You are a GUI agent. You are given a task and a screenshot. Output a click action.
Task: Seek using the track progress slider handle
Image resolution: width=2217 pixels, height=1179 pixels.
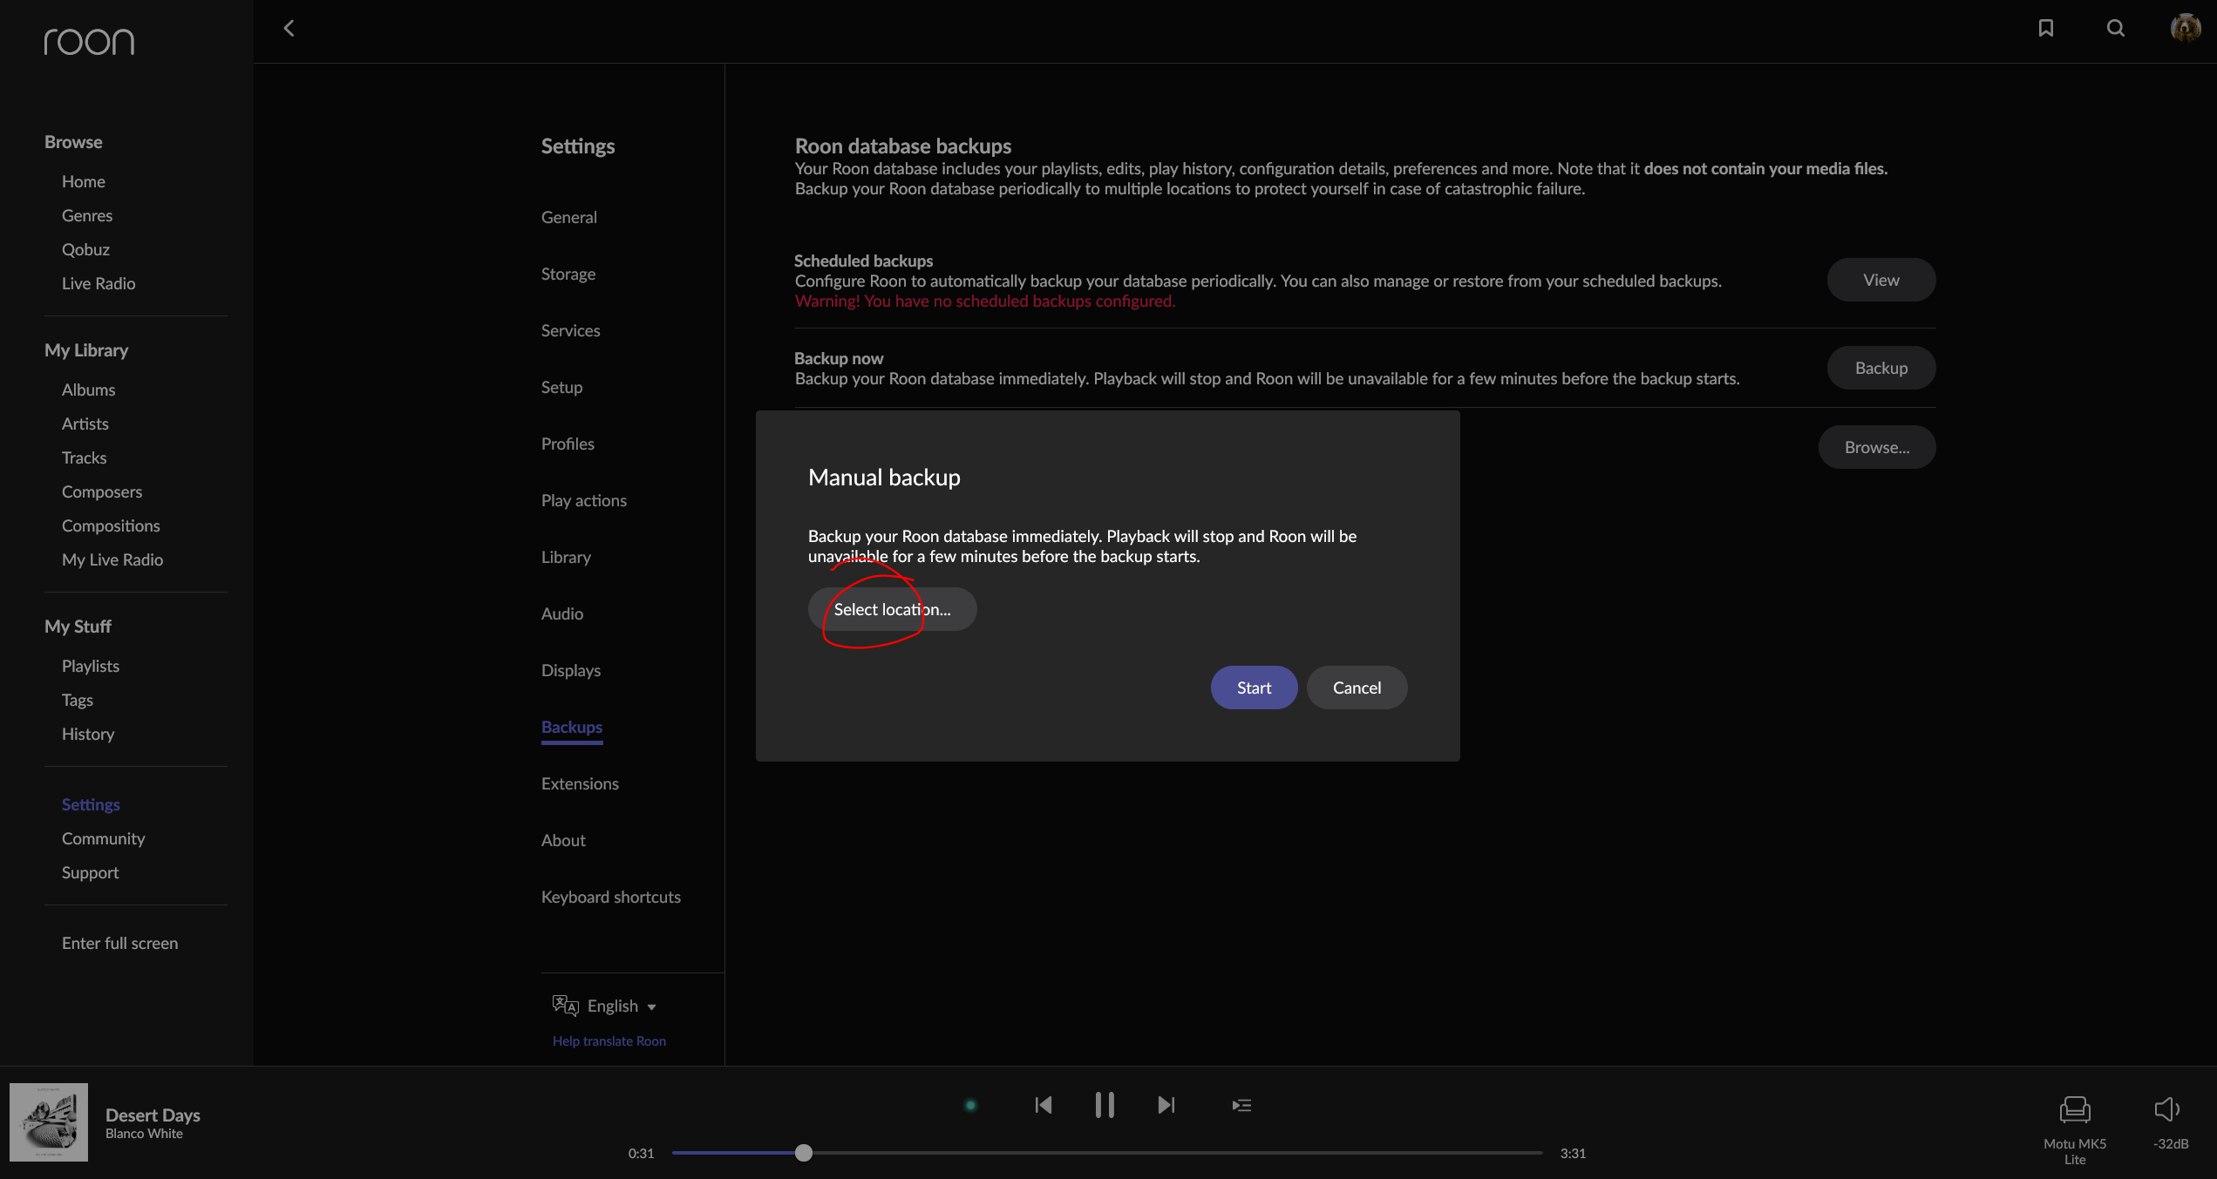click(804, 1153)
